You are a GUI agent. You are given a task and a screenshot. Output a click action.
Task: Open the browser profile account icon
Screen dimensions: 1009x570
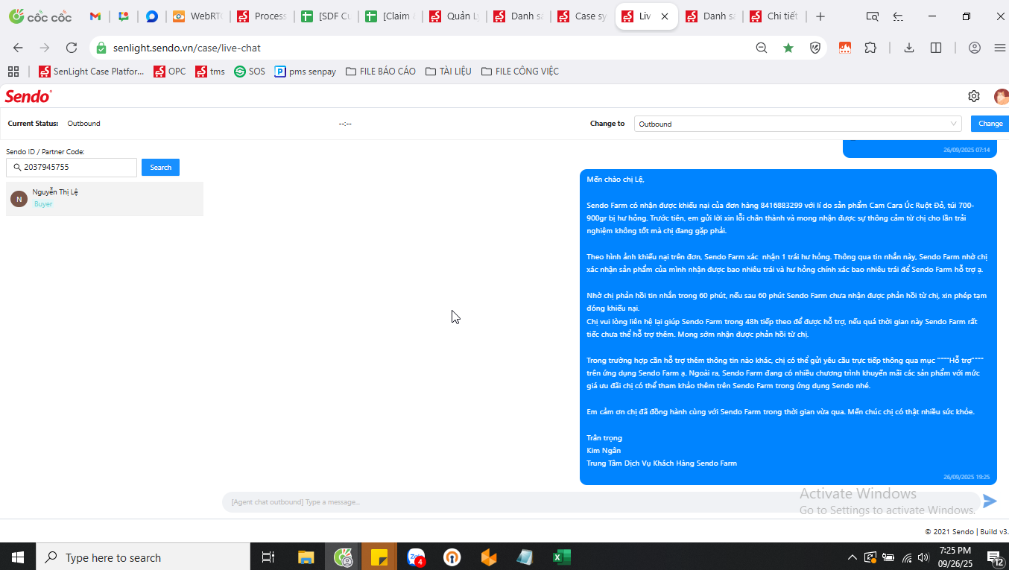click(x=975, y=48)
